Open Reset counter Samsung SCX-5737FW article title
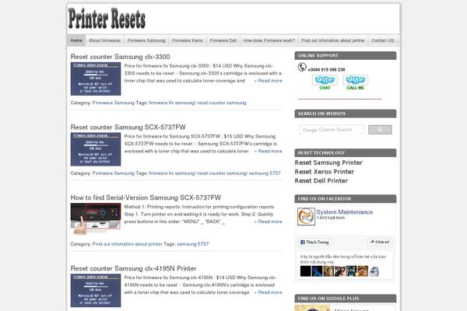467x311 pixels. point(128,127)
